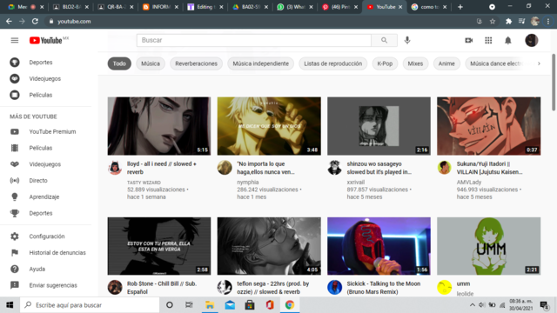Screen dimensions: 557x313
Task: Open Sukuna/Yuji Itadori VILLAIN video title
Action: pyautogui.click(x=489, y=168)
